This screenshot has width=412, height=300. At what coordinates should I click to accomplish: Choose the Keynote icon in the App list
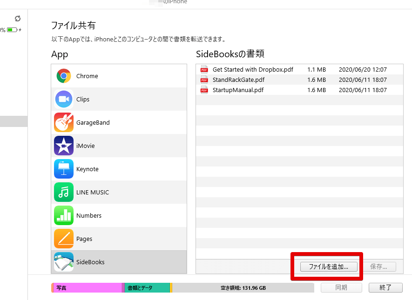point(63,169)
